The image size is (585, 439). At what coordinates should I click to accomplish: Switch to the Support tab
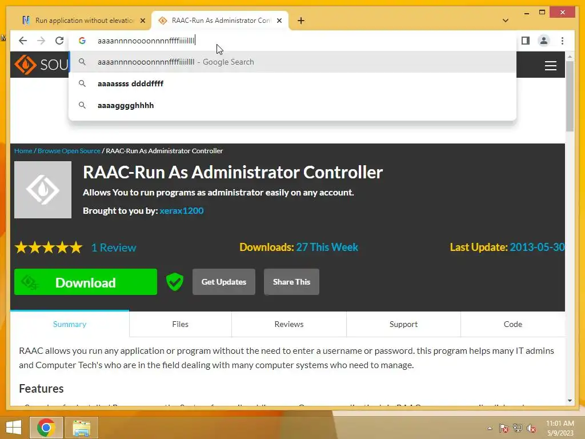point(403,324)
